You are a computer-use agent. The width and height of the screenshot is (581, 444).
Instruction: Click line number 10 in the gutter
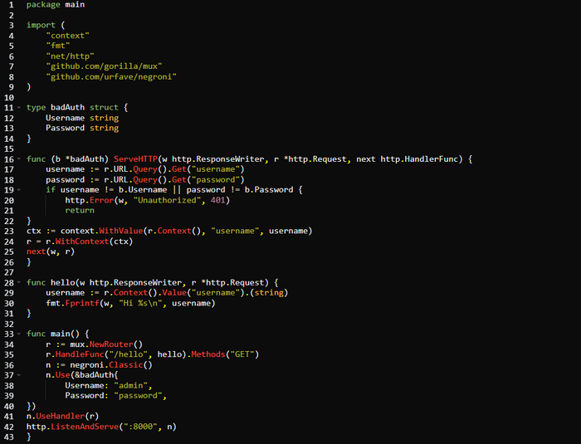point(9,98)
